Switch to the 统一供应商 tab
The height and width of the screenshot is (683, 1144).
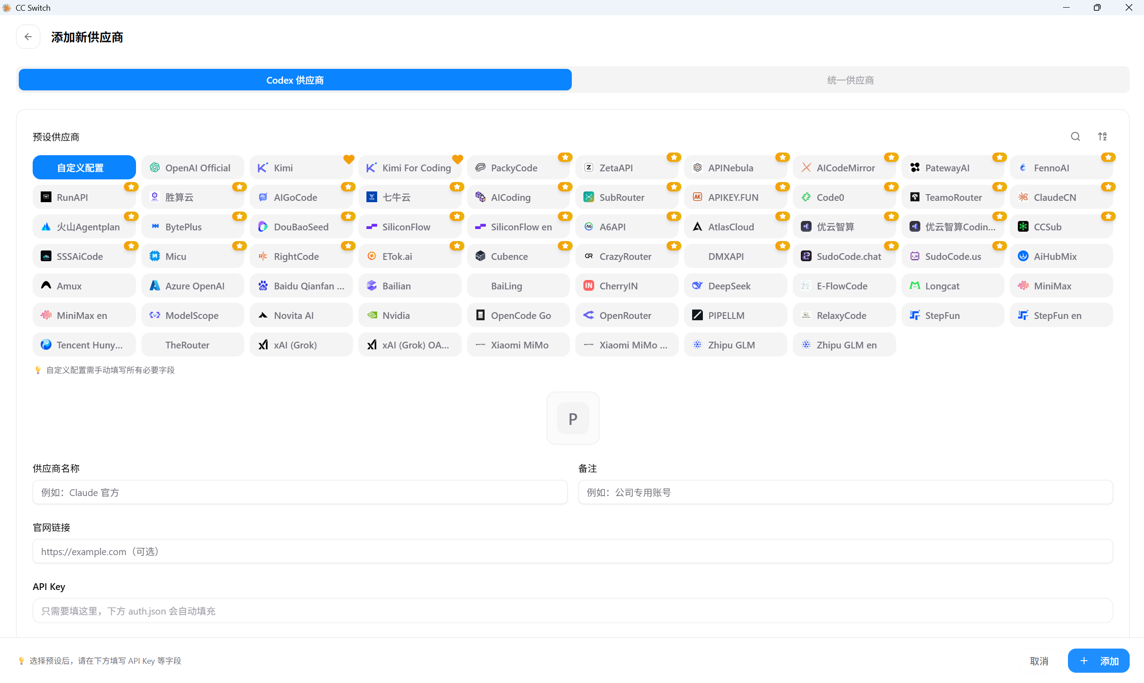click(851, 80)
